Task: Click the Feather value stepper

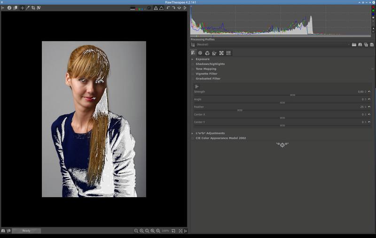Action: (366, 107)
